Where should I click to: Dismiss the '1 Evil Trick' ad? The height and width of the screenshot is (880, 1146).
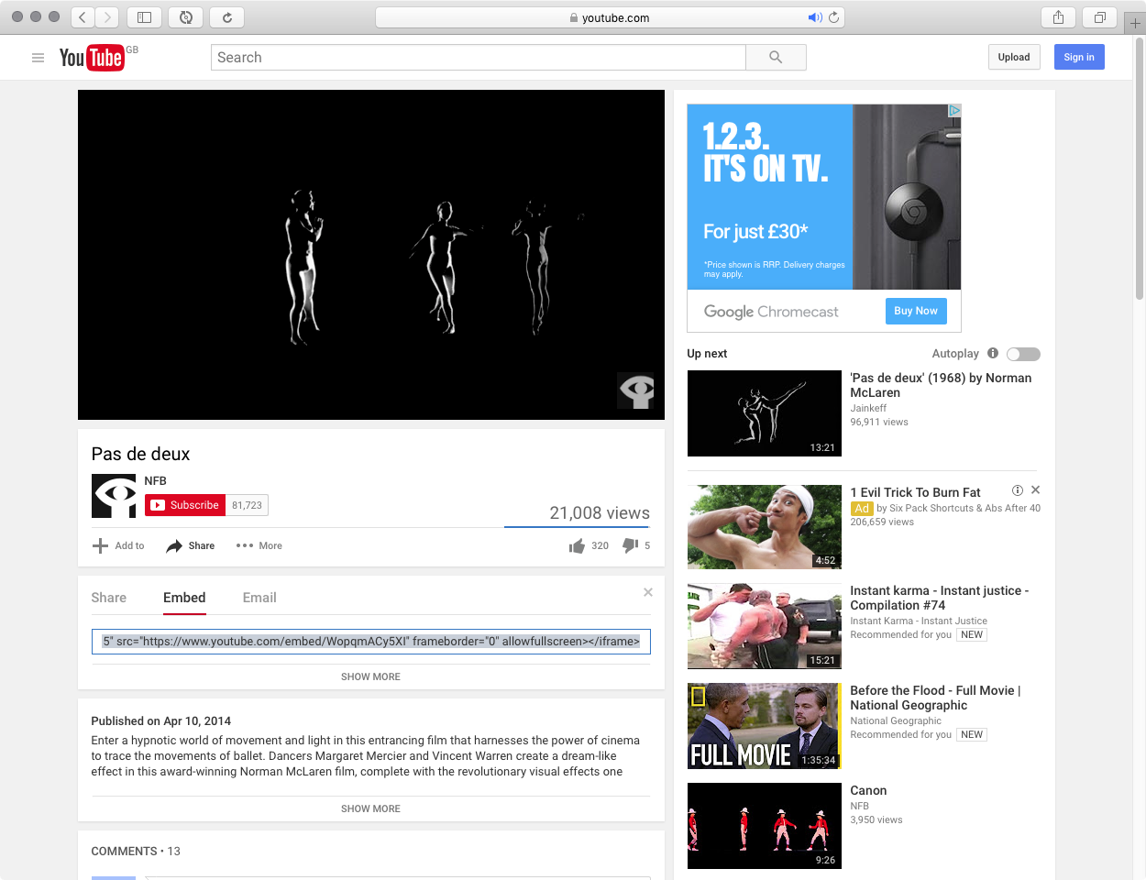click(x=1036, y=490)
